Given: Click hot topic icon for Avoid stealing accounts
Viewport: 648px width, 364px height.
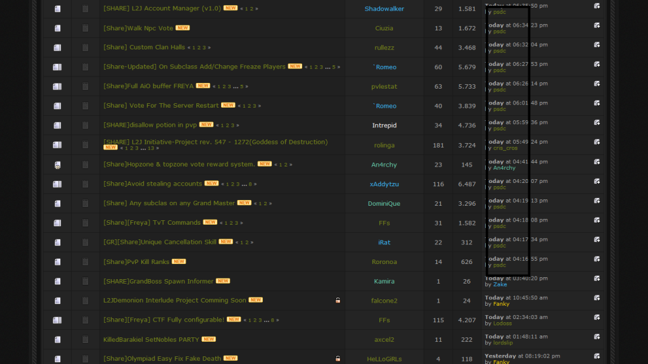Looking at the screenshot, I should (57, 184).
